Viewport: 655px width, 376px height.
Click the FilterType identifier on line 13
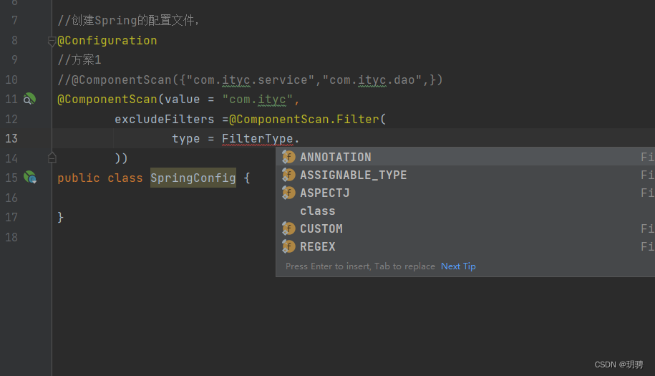pos(257,139)
